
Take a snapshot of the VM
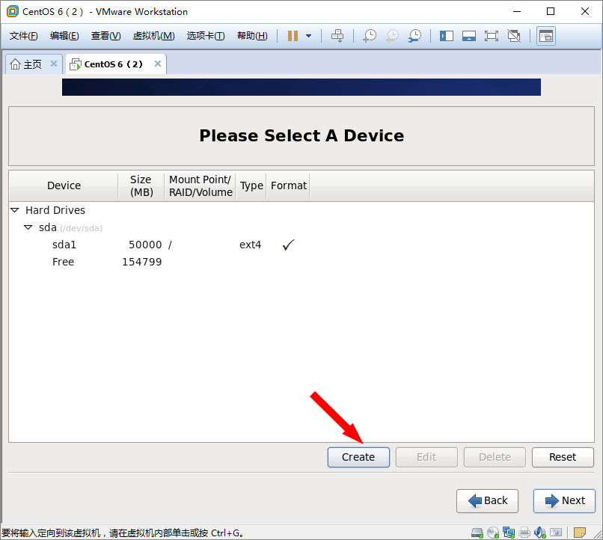pyautogui.click(x=369, y=36)
